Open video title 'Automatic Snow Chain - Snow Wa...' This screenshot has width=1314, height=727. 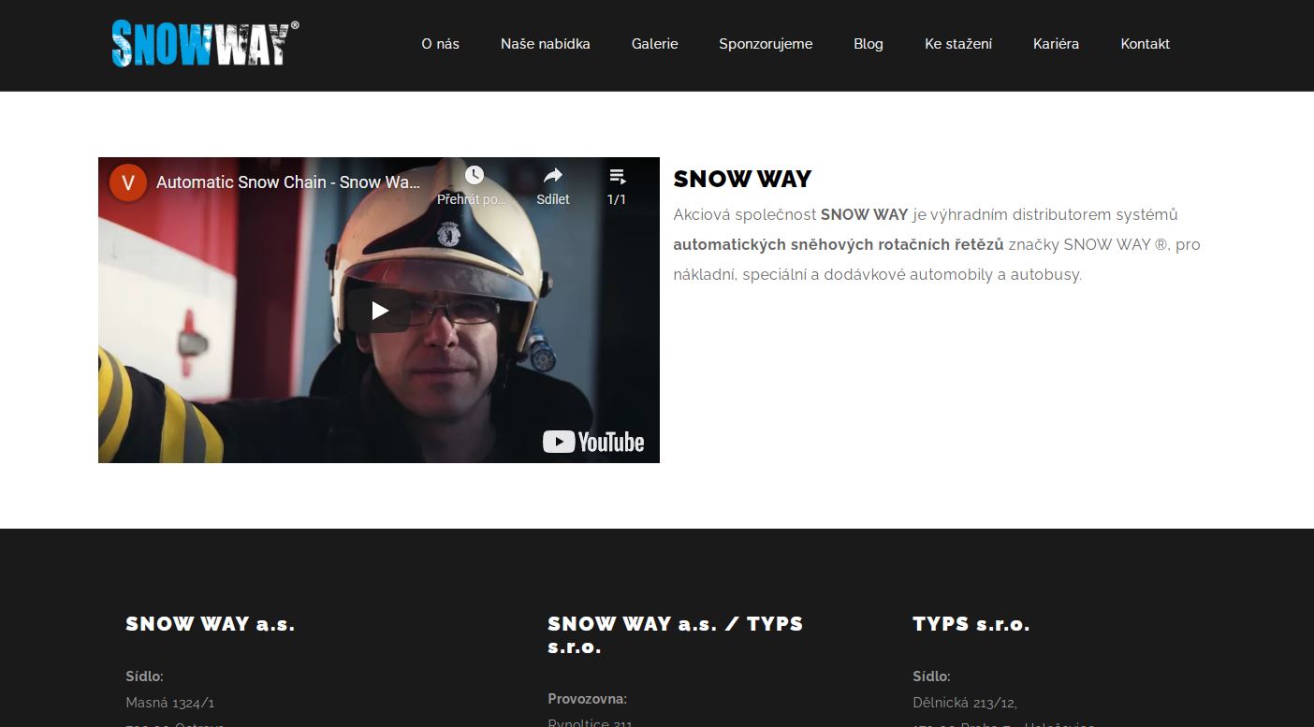tap(288, 182)
